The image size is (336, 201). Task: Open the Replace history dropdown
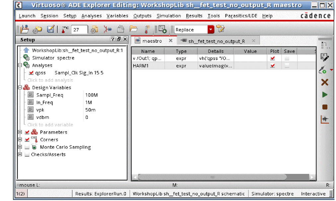(211, 29)
